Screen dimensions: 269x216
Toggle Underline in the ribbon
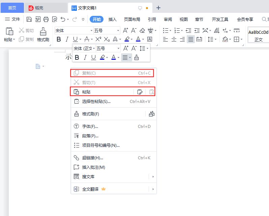pyautogui.click(x=75, y=39)
